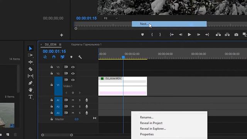247x139 pixels.
Task: Toggle V3 track lock
Action: tap(52, 67)
